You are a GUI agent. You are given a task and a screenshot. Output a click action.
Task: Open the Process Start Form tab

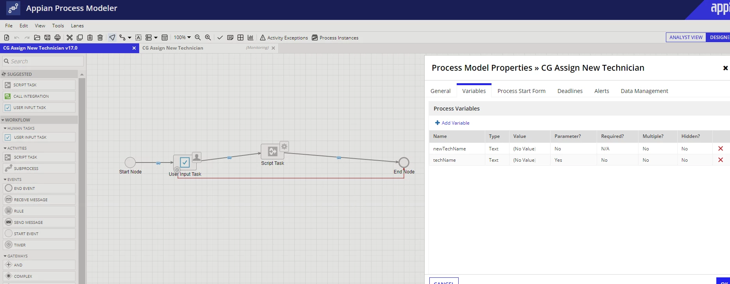click(521, 91)
